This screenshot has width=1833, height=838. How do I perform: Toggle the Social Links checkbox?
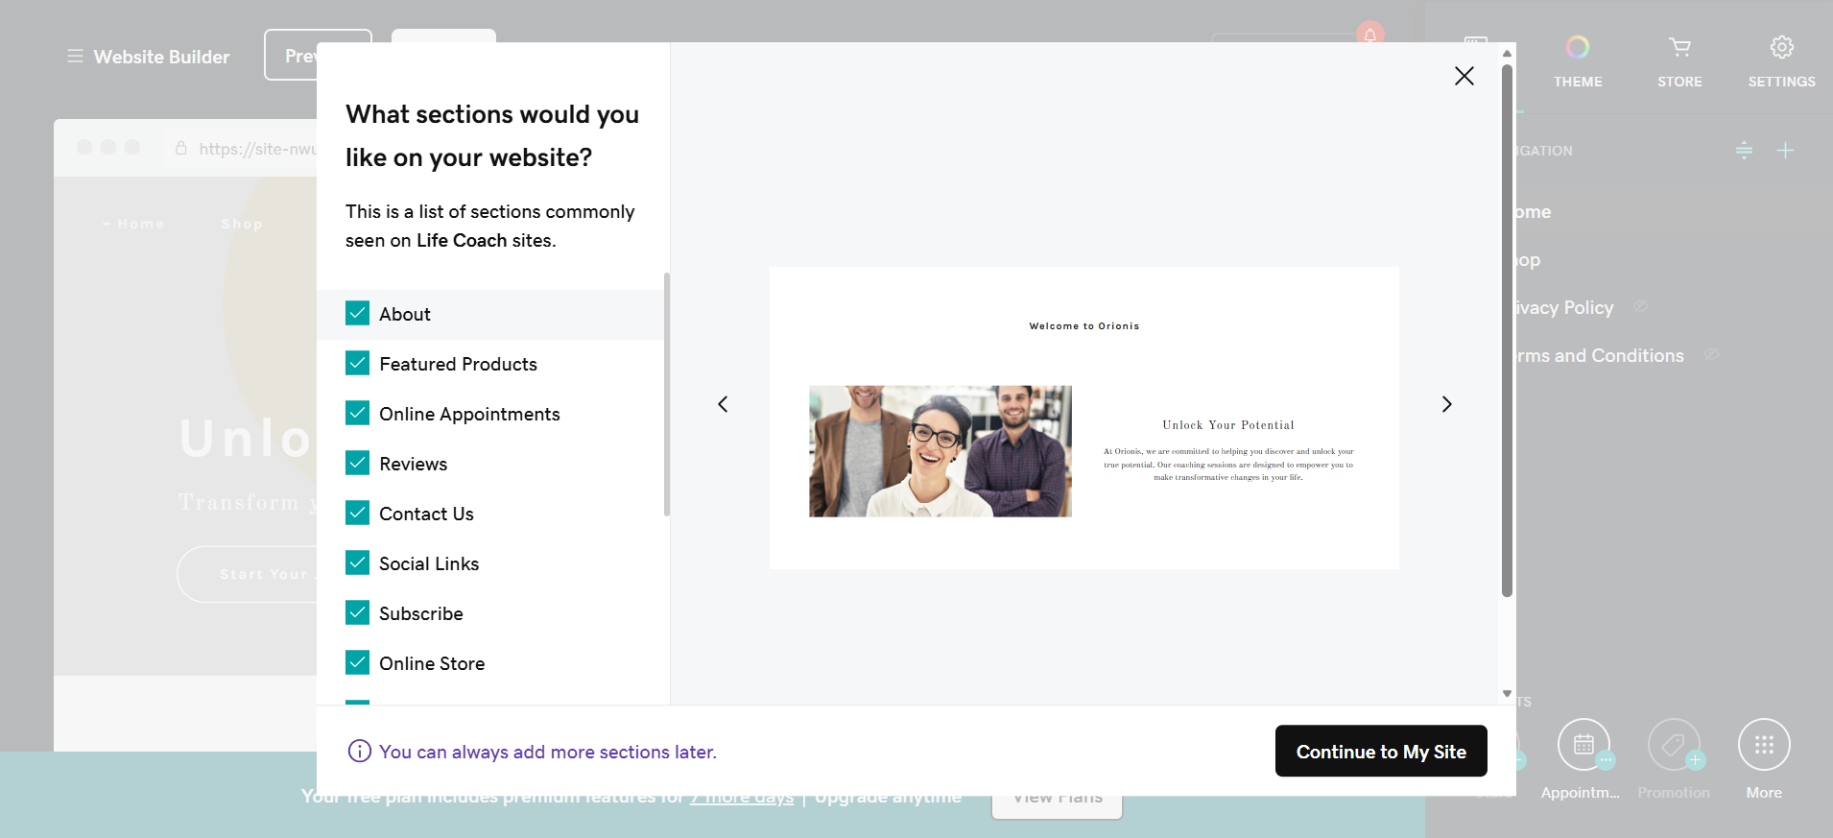tap(357, 563)
